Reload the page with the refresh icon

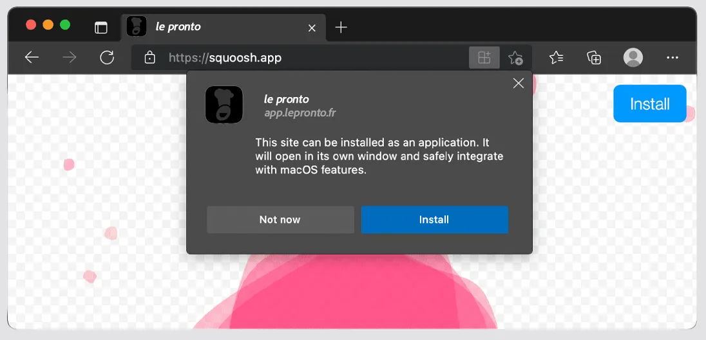click(x=107, y=57)
